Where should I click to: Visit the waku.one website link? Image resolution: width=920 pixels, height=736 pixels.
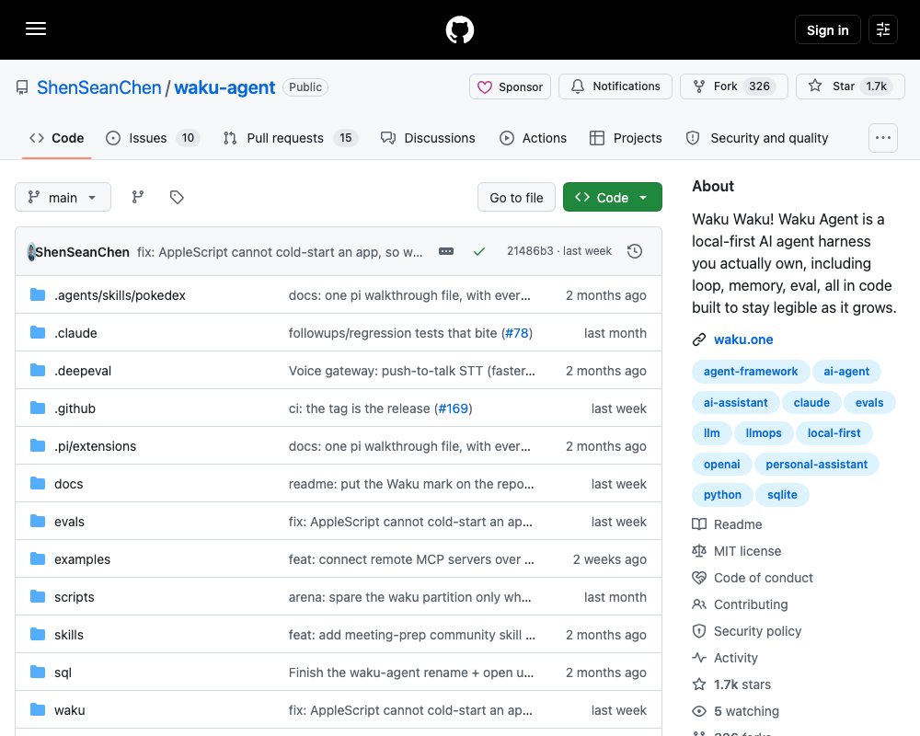742,339
